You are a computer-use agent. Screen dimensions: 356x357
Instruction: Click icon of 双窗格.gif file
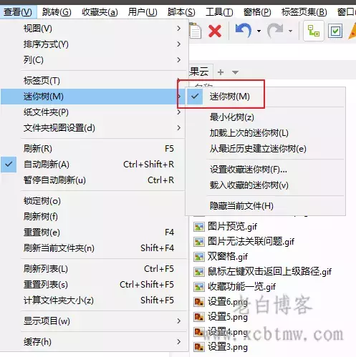pyautogui.click(x=199, y=257)
